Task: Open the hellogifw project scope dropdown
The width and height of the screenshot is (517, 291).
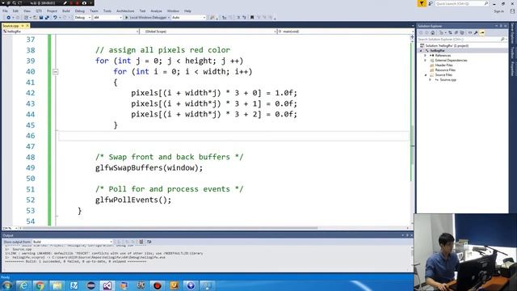Action: (70, 32)
